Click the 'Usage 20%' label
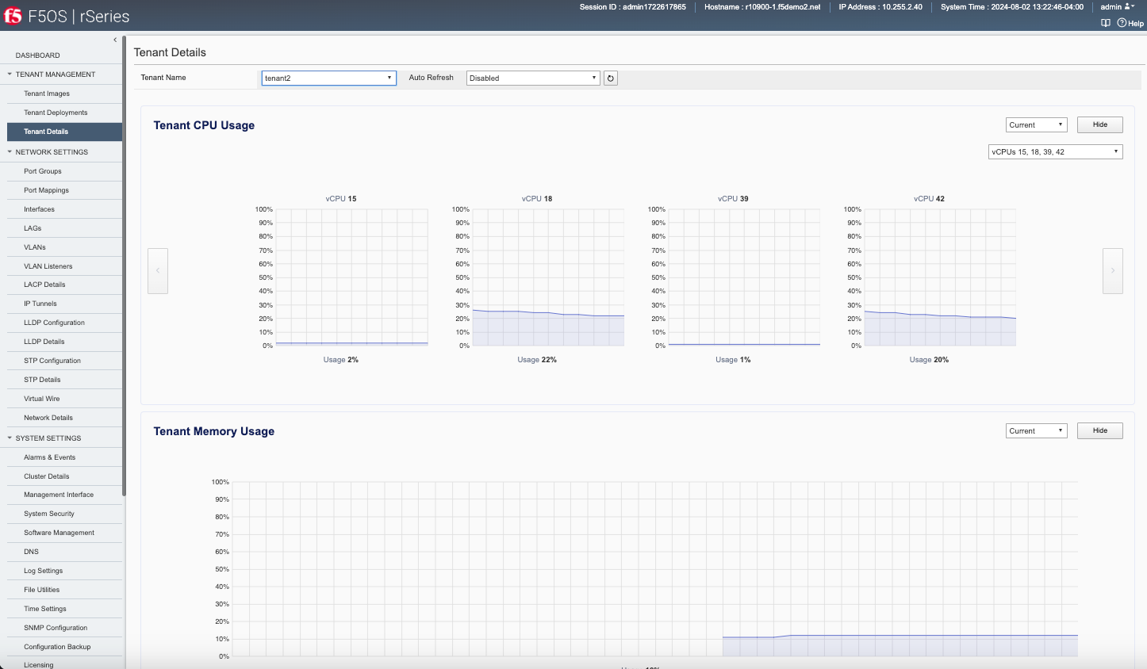The height and width of the screenshot is (669, 1147). click(x=929, y=360)
